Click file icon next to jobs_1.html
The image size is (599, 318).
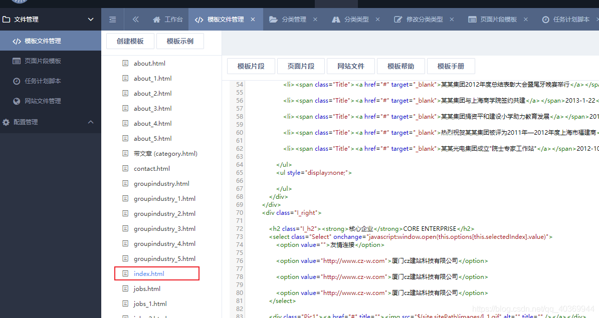125,303
